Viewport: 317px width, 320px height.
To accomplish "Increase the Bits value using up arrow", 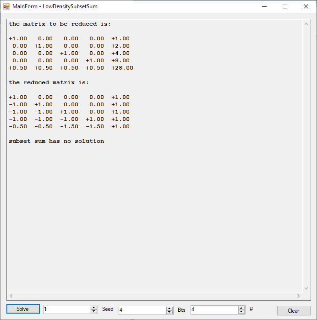I will (x=241, y=308).
